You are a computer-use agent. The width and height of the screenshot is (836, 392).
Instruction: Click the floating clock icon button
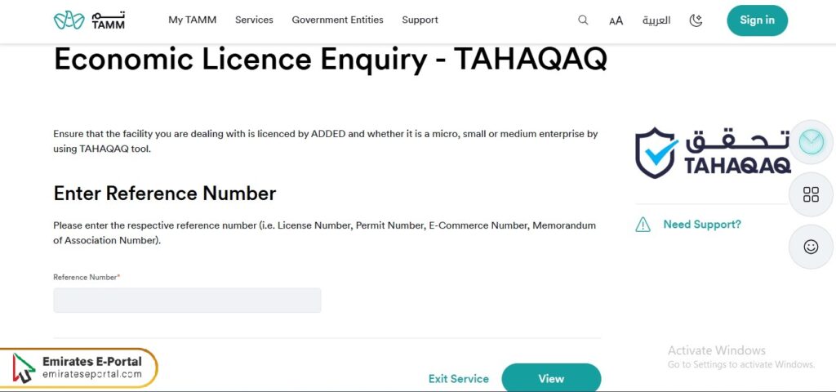[x=811, y=142]
